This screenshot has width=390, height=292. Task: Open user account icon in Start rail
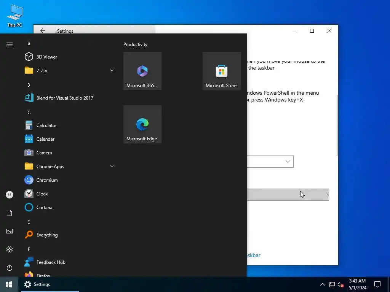(x=10, y=195)
